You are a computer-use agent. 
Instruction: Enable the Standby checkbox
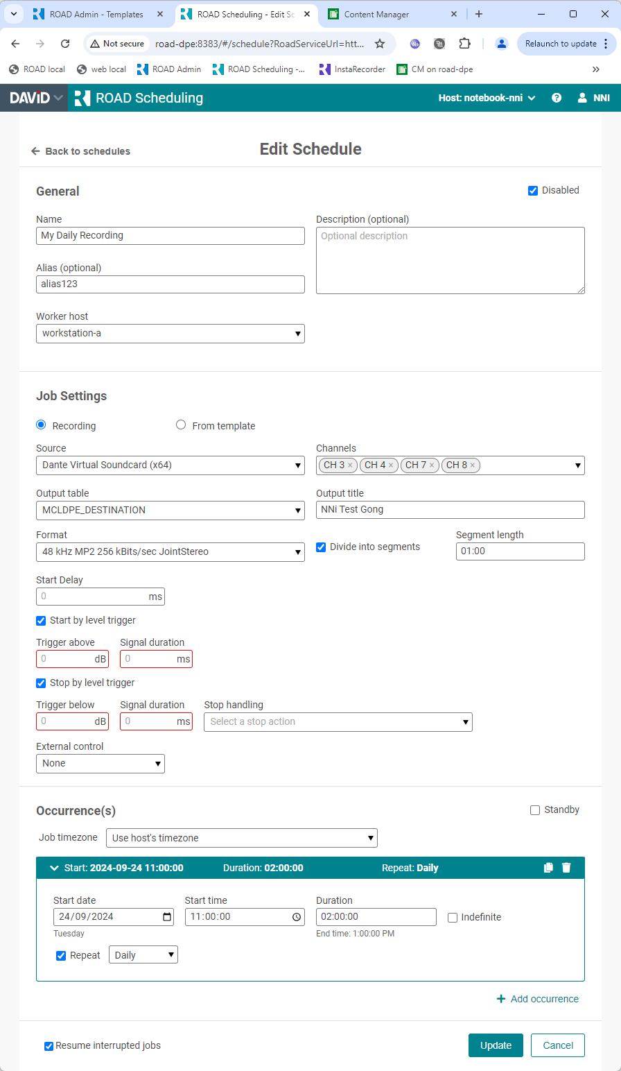pos(535,810)
